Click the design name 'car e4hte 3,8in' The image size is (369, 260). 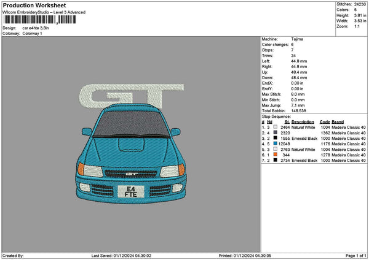pyautogui.click(x=36, y=28)
